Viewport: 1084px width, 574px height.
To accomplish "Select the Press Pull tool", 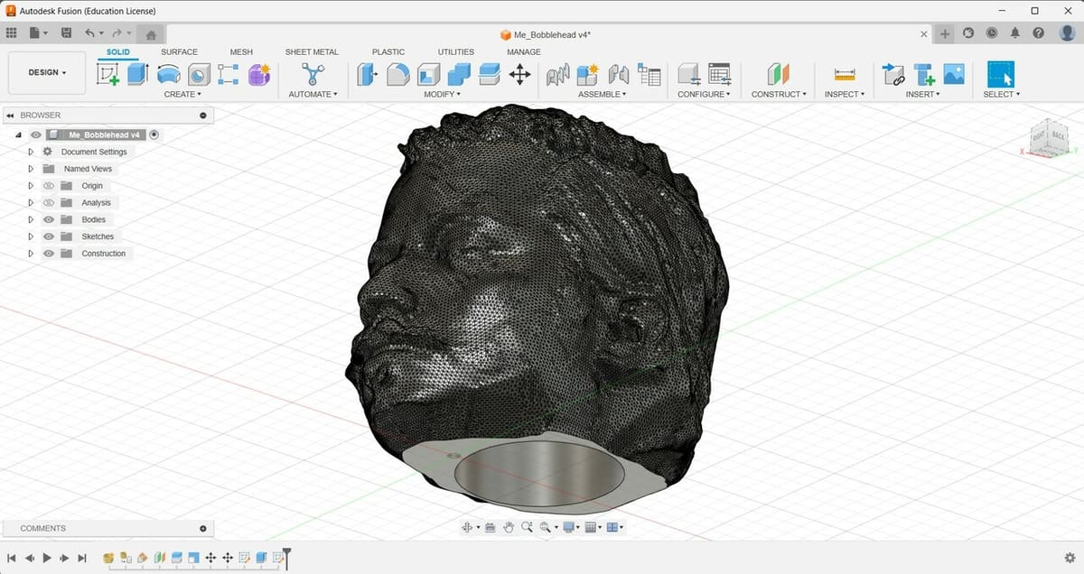I will 367,74.
